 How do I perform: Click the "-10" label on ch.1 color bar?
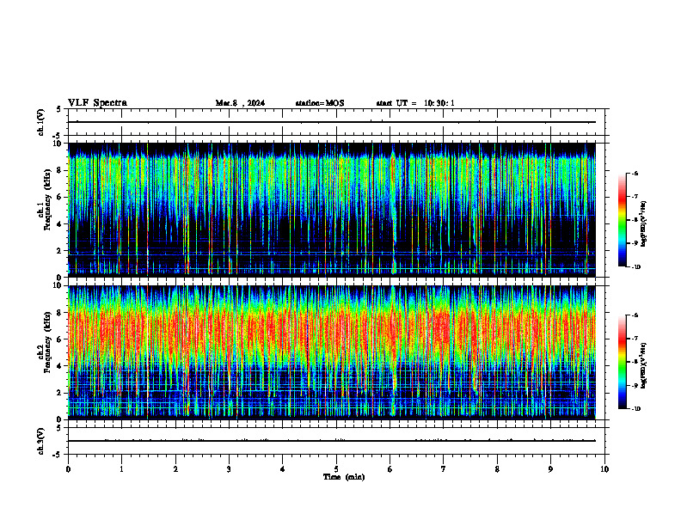coord(635,267)
